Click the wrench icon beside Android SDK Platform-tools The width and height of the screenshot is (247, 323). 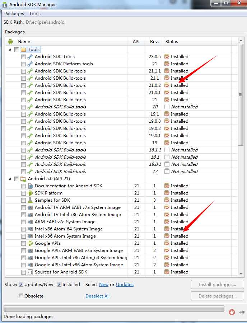point(30,64)
